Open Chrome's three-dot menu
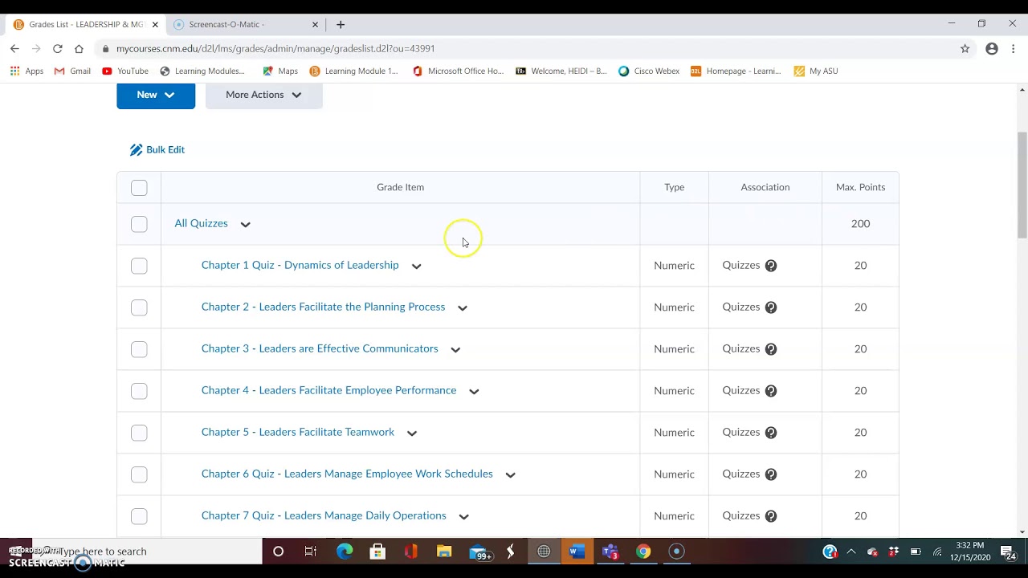 point(1013,48)
